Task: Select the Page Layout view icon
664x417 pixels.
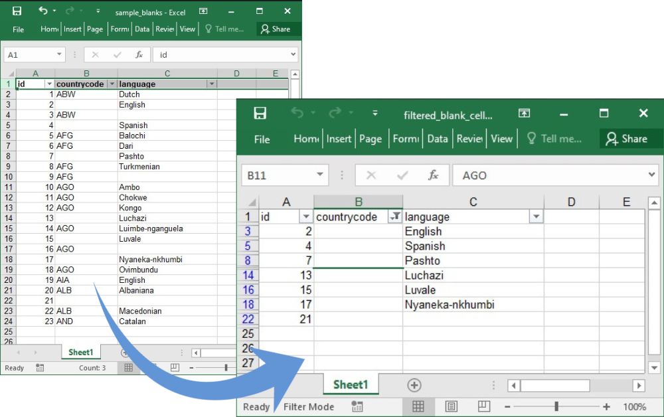Action: pyautogui.click(x=452, y=406)
